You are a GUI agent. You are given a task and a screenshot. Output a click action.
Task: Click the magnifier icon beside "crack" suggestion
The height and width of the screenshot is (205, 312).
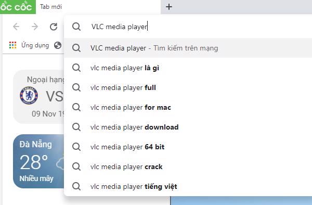pos(76,166)
